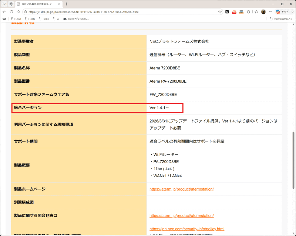Open the Extensions puzzle icon
This screenshot has width=296, height=236.
(x=248, y=12)
